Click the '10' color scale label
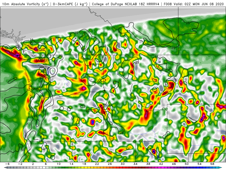Viewport: 226px width, 169px height. point(58,164)
